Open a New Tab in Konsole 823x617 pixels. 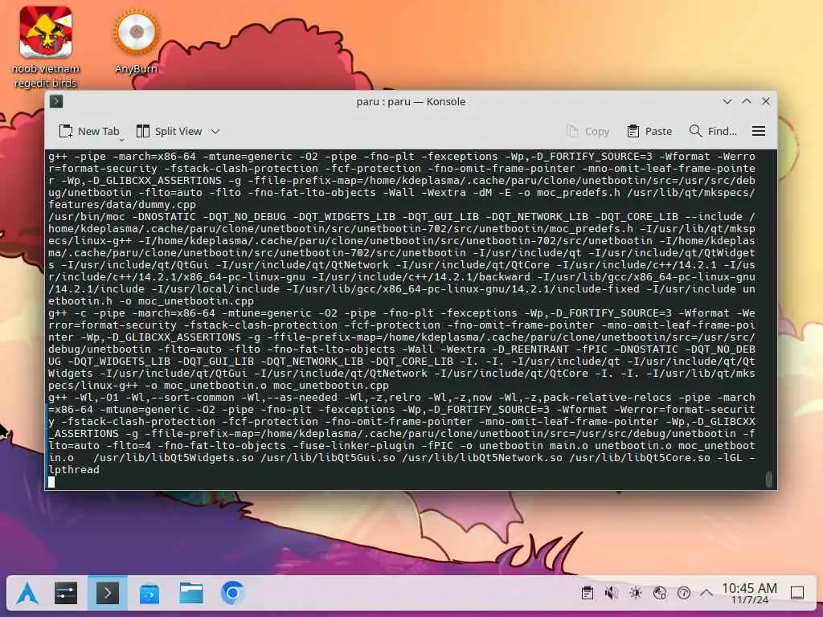click(89, 131)
